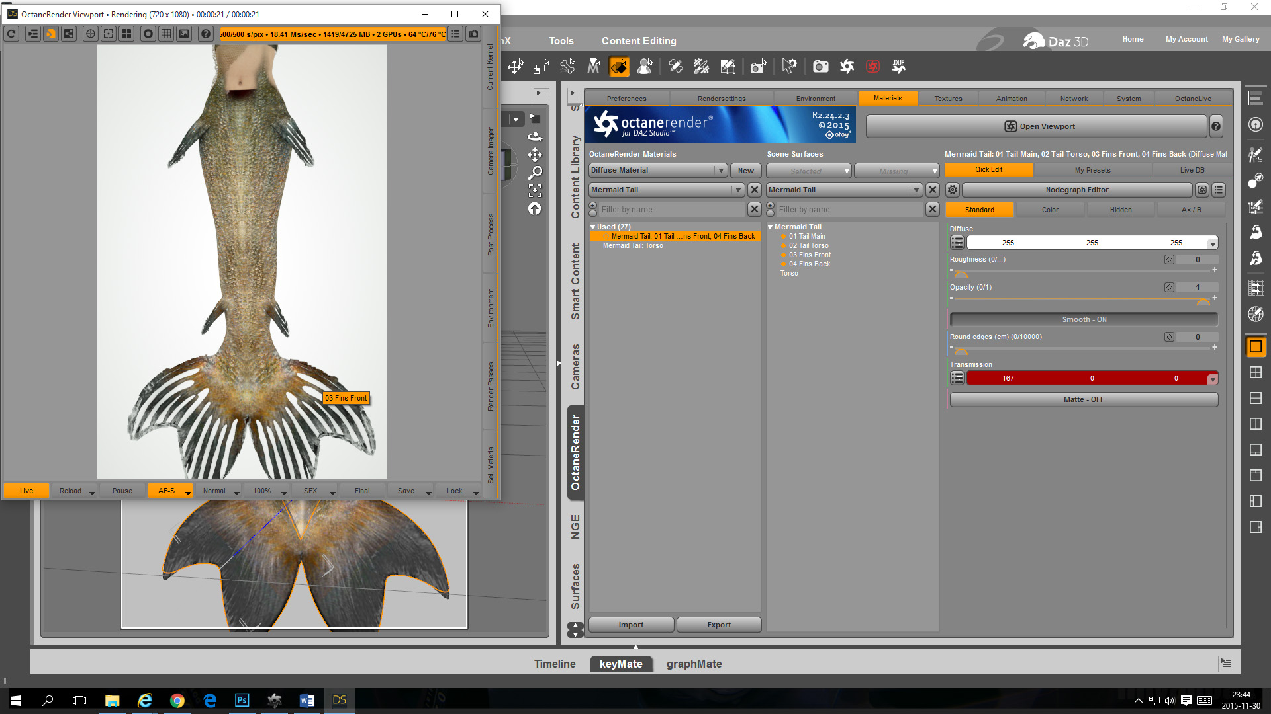Click the camera snapshot icon in viewport toolbar
The image size is (1271, 714).
(473, 34)
